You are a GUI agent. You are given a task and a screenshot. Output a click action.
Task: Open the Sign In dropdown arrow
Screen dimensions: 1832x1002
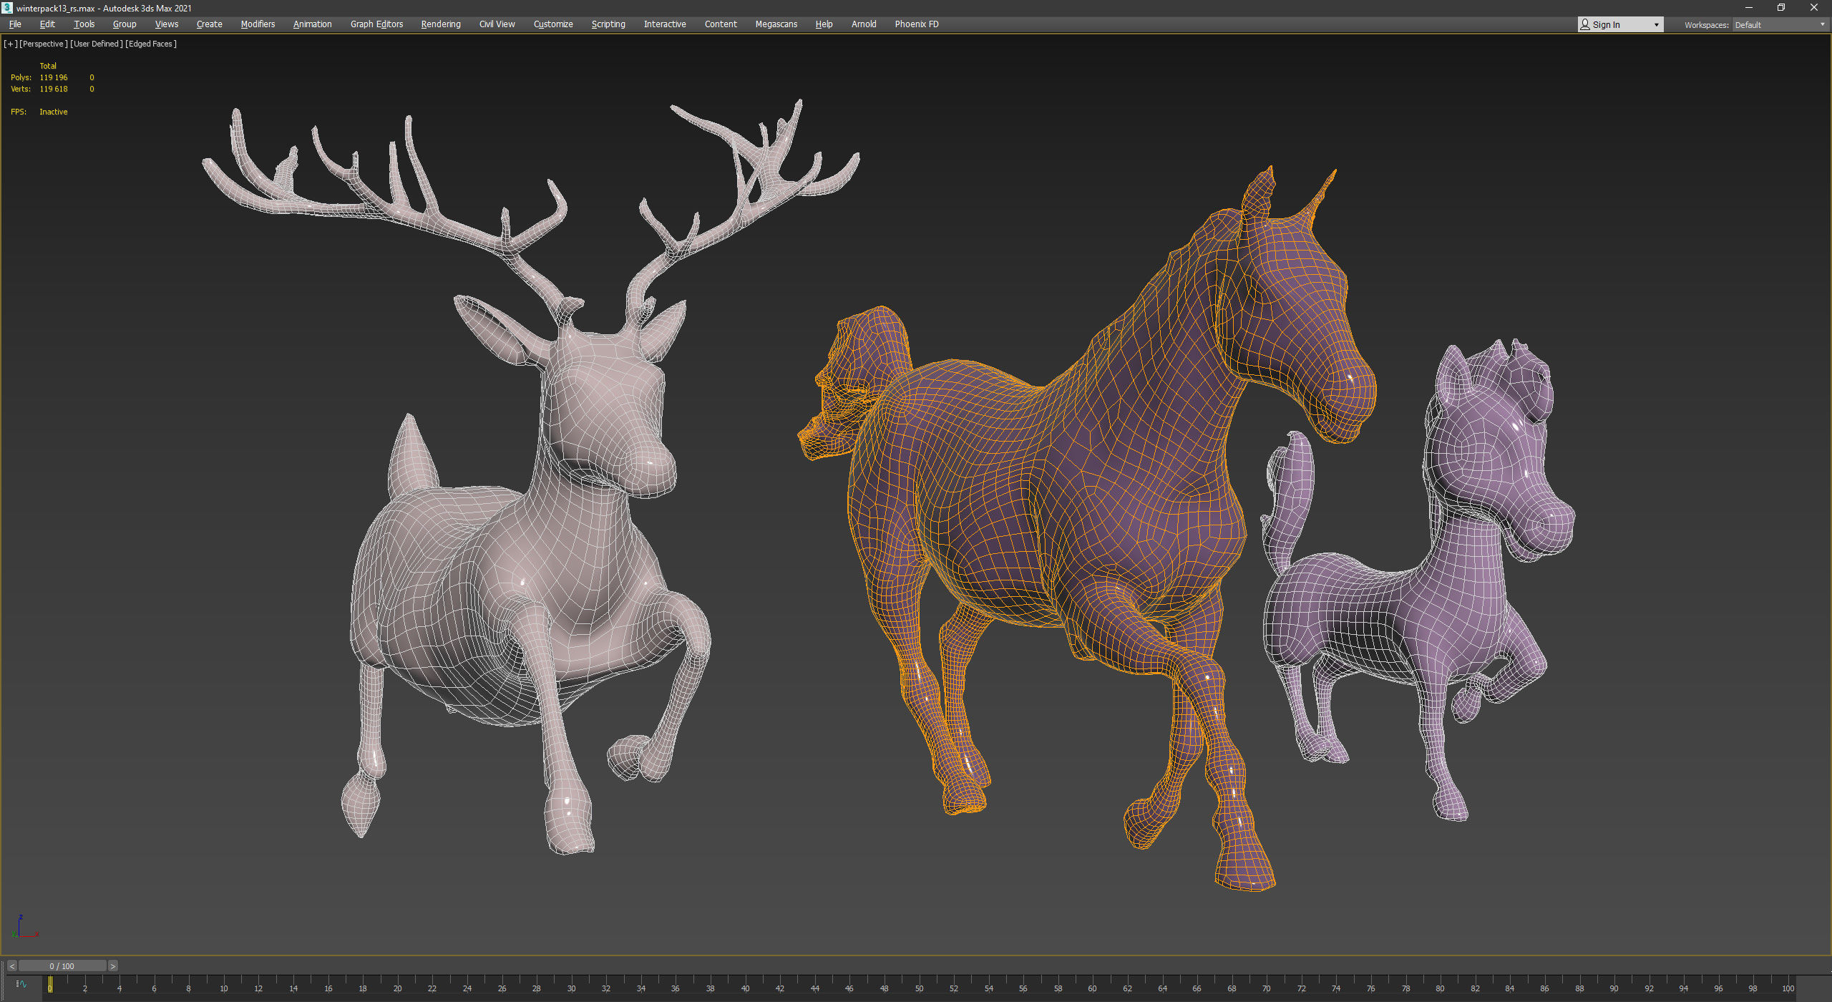[x=1656, y=25]
